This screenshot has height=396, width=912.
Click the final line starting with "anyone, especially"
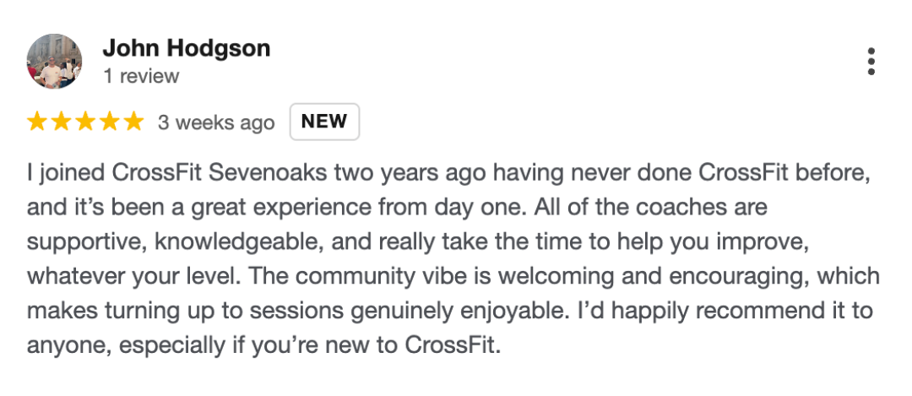(x=263, y=345)
